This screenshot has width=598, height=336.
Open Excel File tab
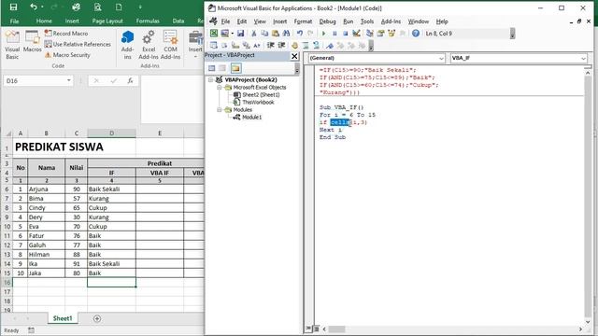pos(15,21)
